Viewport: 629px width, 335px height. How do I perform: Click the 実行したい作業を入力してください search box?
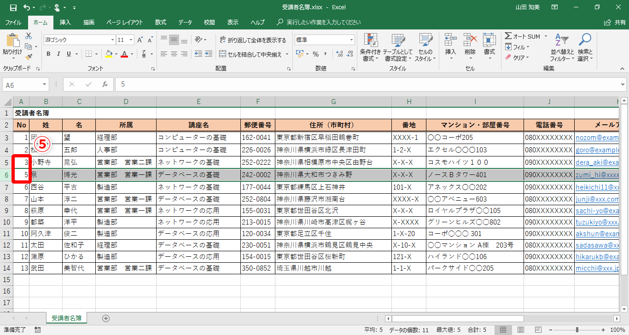tap(319, 22)
